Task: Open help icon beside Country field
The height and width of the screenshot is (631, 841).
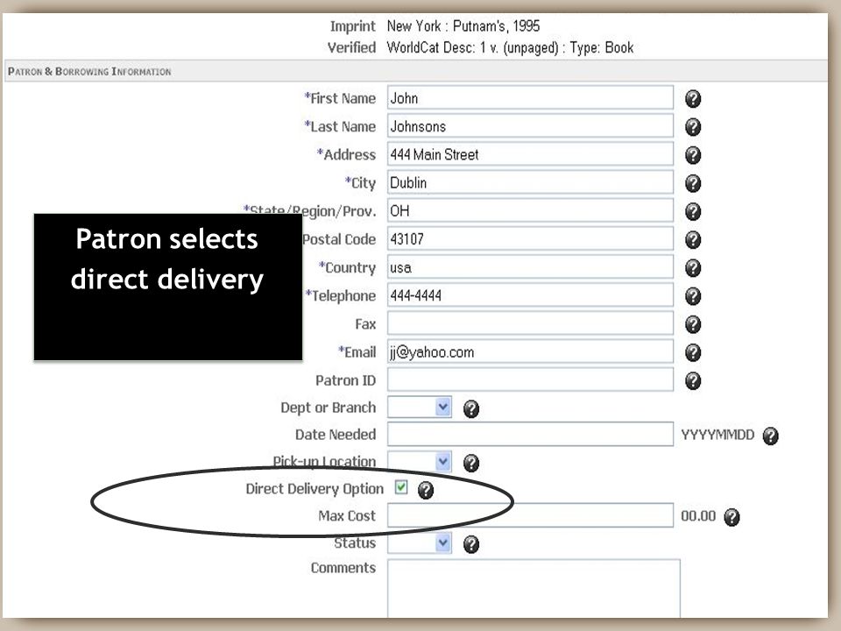Action: click(x=693, y=268)
